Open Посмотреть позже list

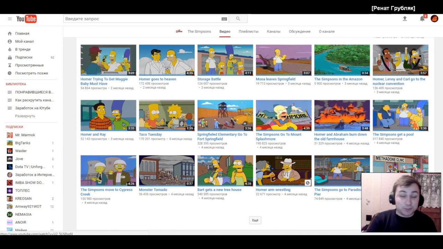(x=31, y=73)
